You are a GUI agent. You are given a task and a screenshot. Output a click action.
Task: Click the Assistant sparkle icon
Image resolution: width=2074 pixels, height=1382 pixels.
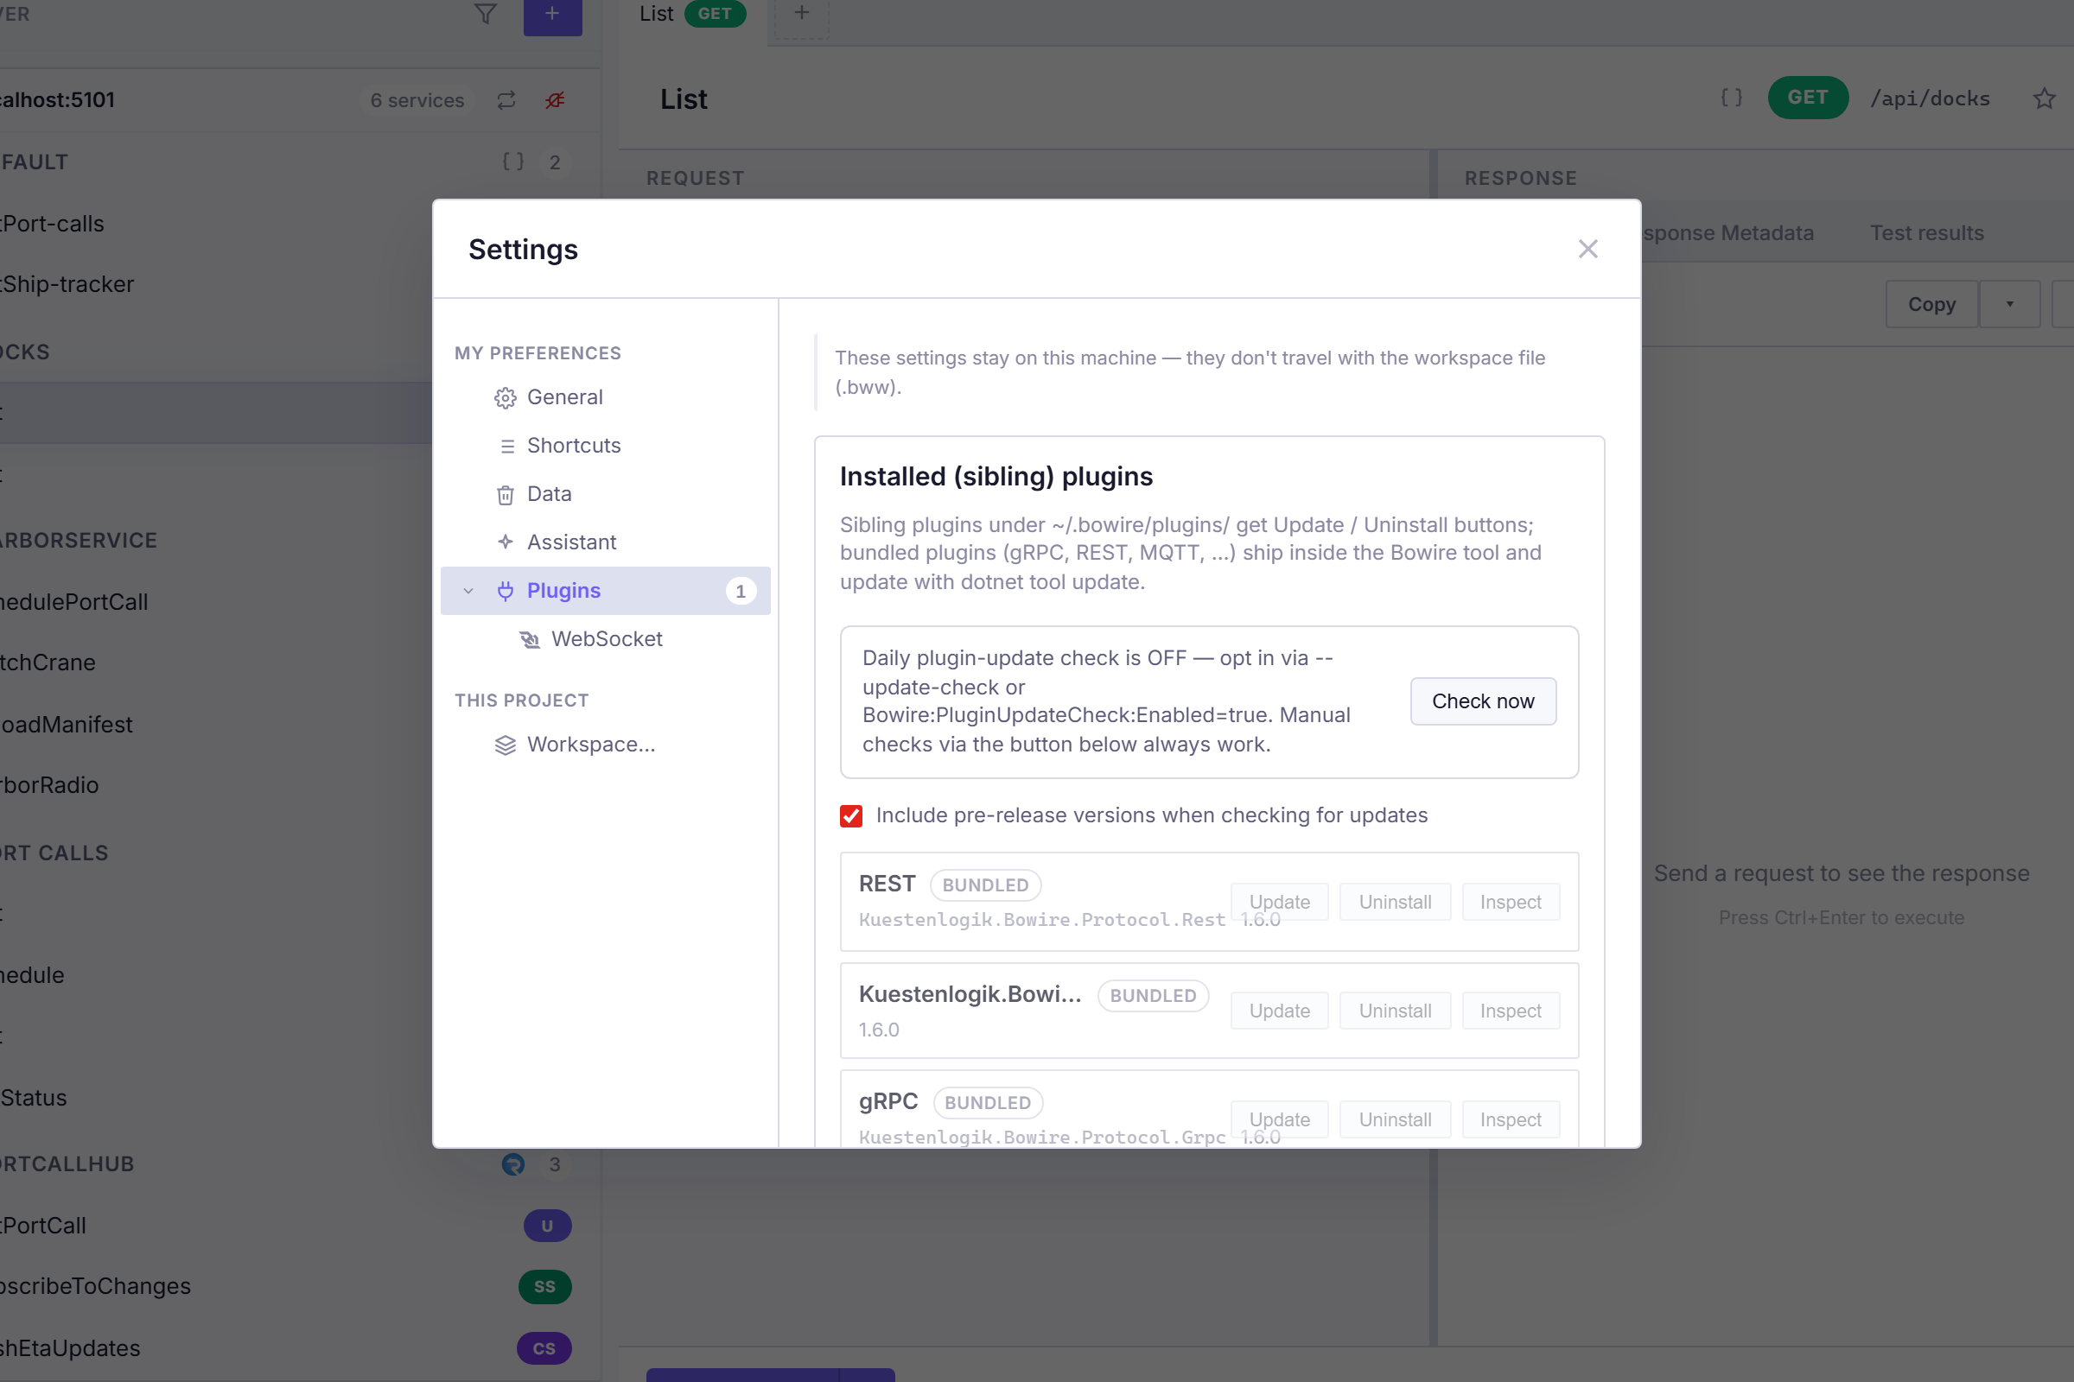(x=506, y=543)
